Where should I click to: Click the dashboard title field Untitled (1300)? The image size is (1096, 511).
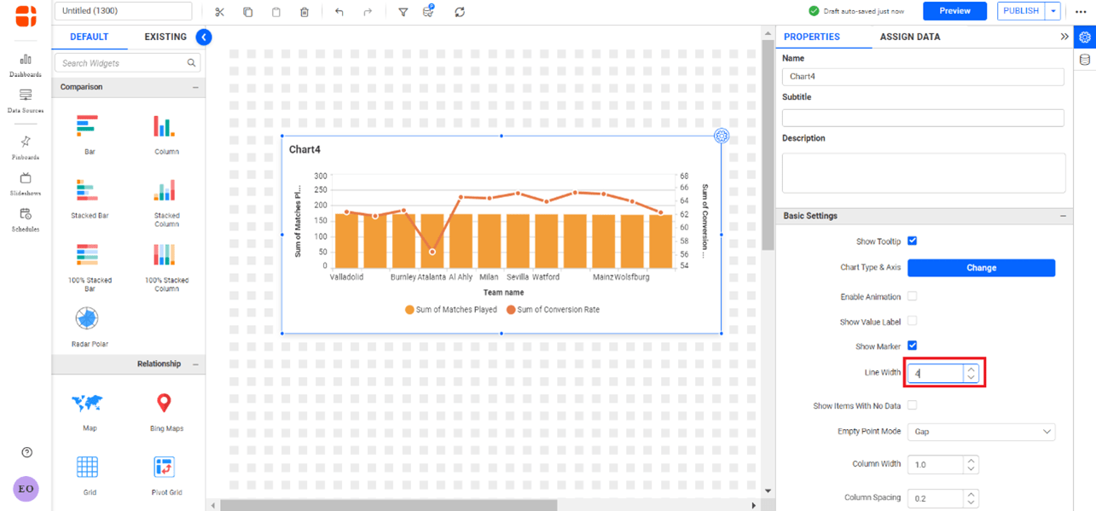[x=124, y=11]
